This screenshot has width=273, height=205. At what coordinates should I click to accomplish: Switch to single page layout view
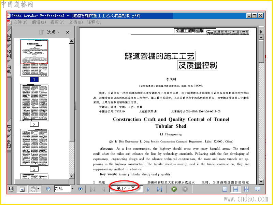pos(225,189)
